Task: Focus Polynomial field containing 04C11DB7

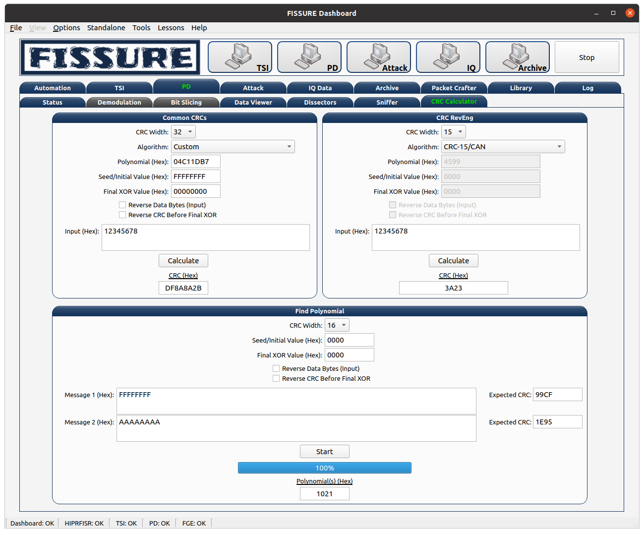Action: (x=196, y=162)
